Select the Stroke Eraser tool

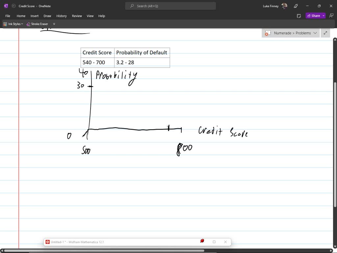(37, 24)
